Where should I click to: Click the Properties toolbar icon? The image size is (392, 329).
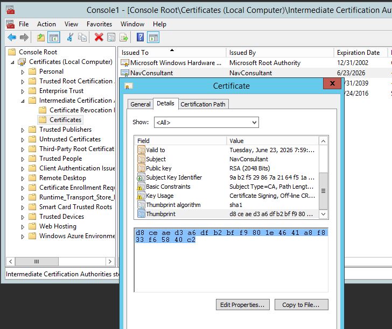click(111, 37)
